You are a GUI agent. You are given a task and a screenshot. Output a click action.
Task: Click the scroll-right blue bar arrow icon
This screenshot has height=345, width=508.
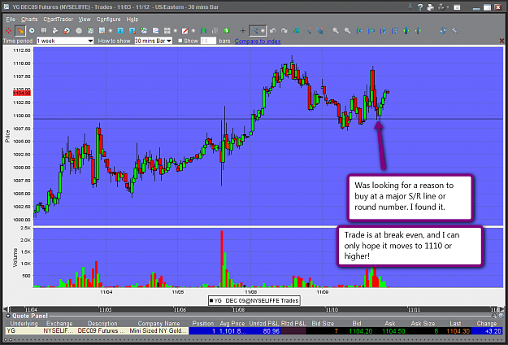(371, 31)
